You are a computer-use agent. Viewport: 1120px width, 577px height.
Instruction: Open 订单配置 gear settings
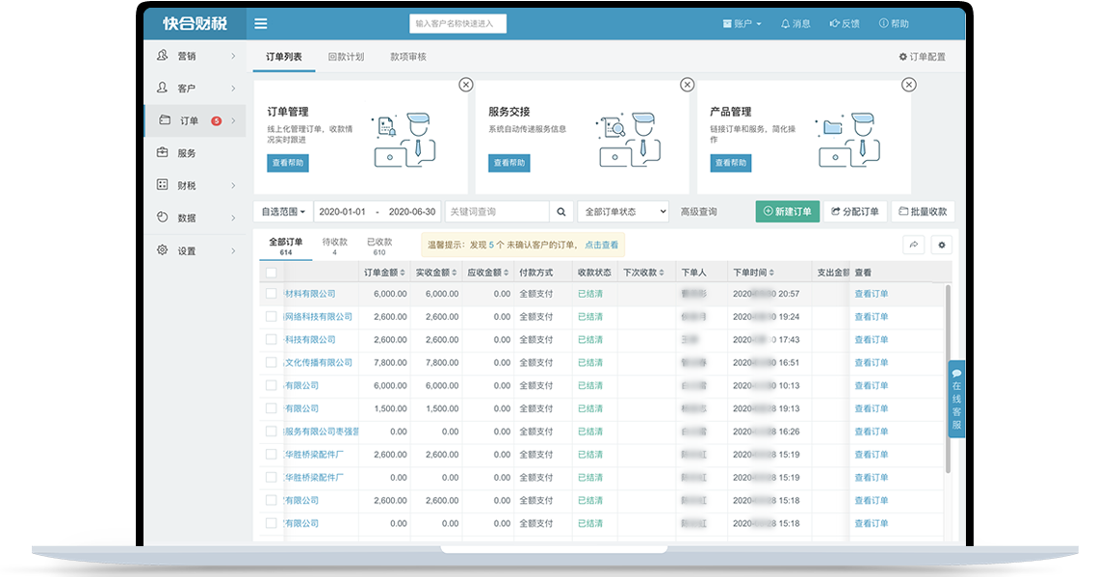coord(922,57)
